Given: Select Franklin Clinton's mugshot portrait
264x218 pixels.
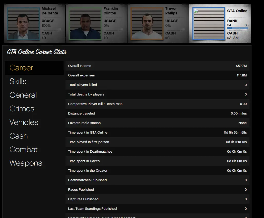Looking at the screenshot, I should [85, 24].
